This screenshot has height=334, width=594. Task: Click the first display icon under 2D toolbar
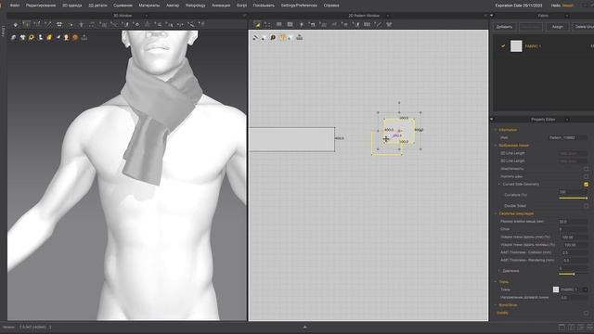[255, 37]
